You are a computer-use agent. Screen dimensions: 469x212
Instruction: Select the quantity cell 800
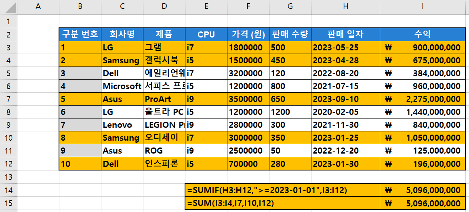(290, 86)
